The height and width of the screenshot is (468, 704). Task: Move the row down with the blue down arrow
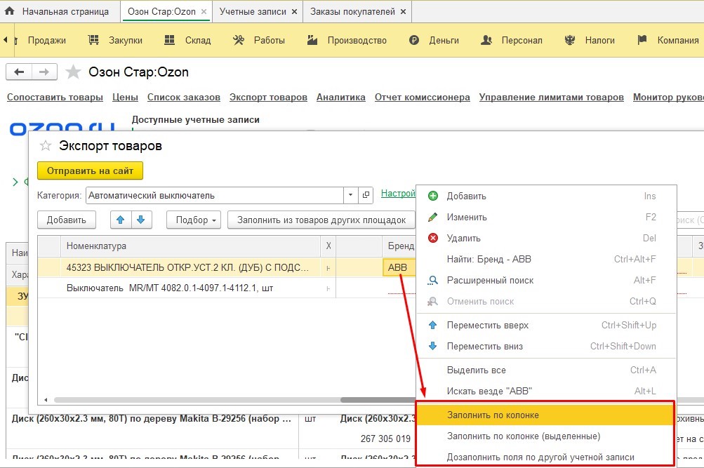coord(141,220)
